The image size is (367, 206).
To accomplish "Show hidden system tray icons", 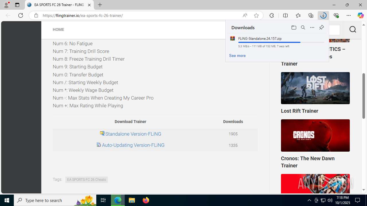I will tap(309, 200).
